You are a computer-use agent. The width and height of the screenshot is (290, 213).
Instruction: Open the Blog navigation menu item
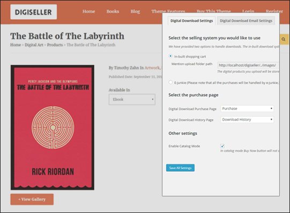135,11
